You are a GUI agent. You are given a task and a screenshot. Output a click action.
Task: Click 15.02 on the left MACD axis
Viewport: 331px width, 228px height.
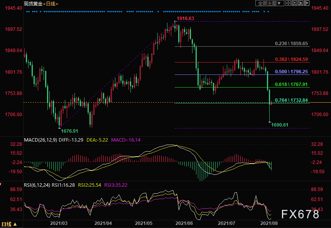point(16,153)
